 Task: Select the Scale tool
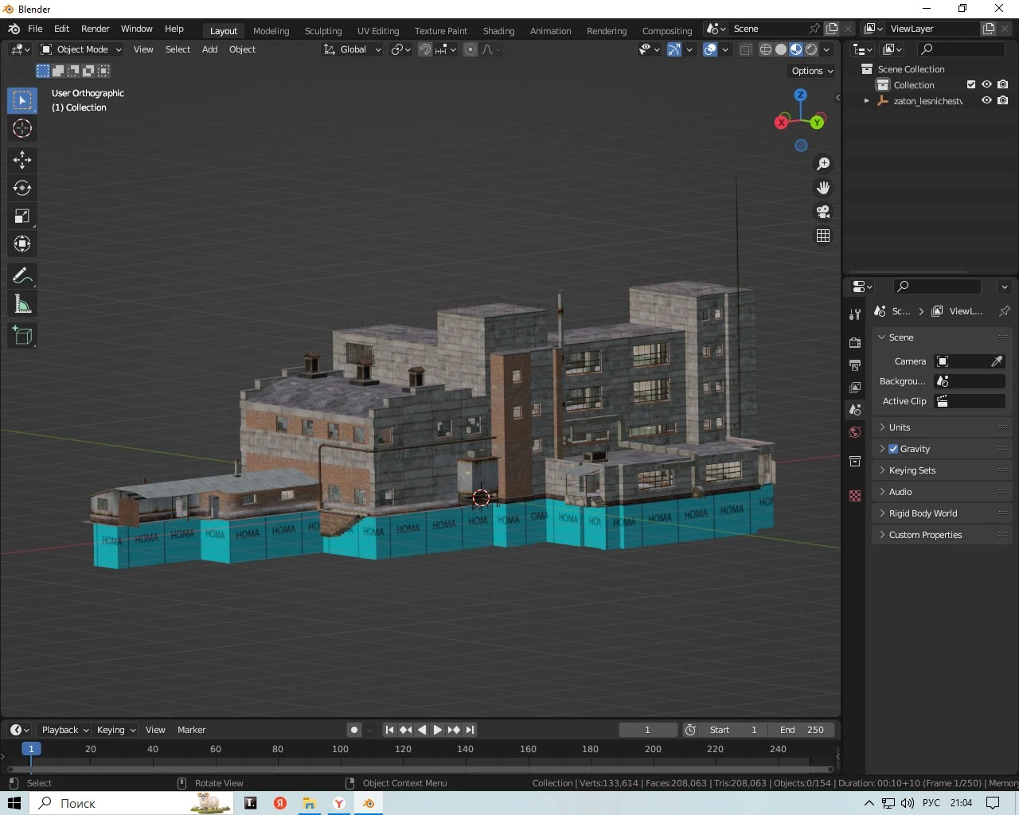pyautogui.click(x=22, y=216)
